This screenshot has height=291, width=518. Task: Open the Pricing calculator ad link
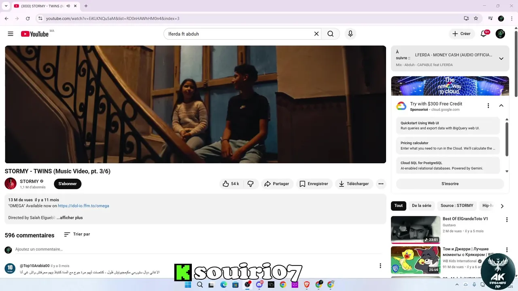pyautogui.click(x=448, y=145)
